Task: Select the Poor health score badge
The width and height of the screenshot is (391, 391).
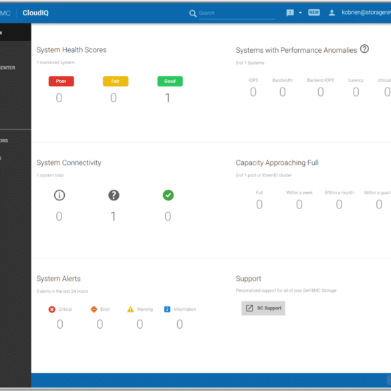Action: (61, 82)
